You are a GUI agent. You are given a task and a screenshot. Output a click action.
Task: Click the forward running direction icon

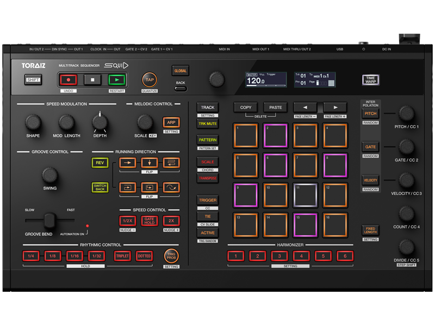point(128,162)
